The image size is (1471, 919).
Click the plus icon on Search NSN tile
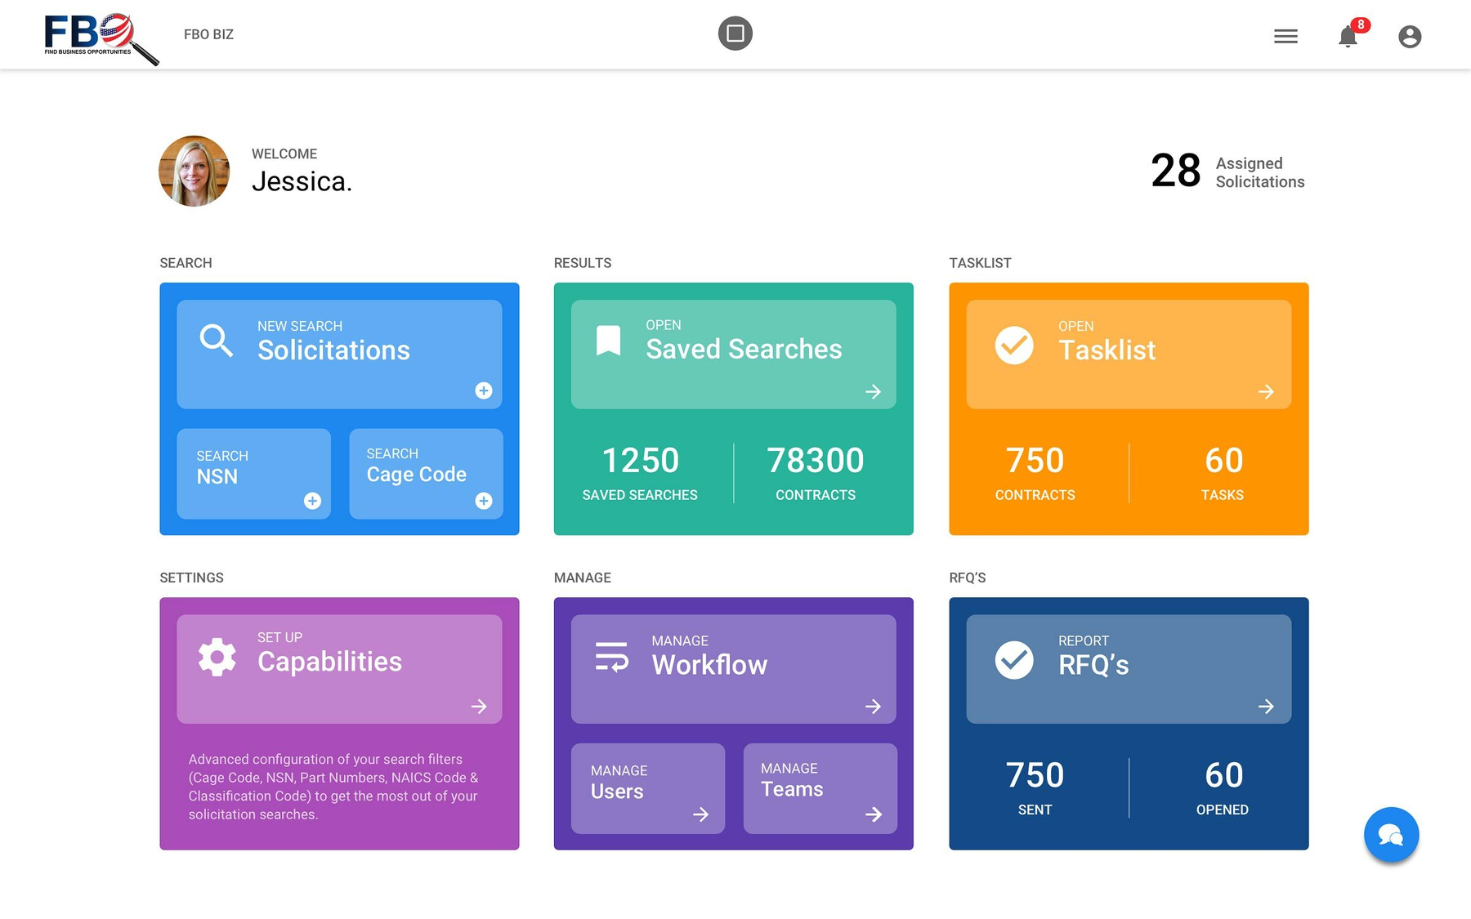click(312, 501)
